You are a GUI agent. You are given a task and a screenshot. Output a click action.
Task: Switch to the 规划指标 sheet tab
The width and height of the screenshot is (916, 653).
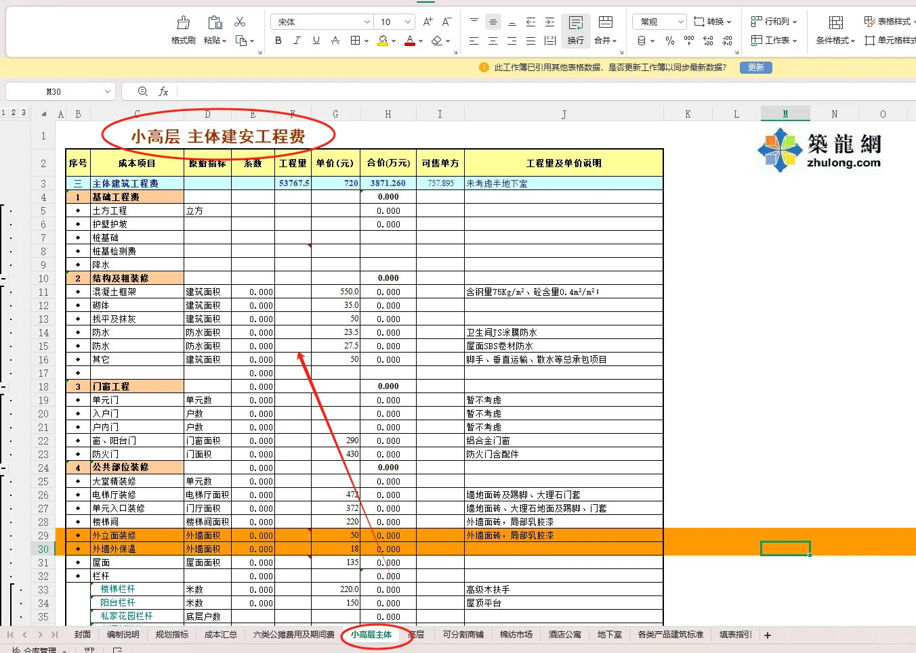point(172,635)
